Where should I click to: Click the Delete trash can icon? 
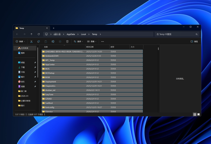point(67,42)
